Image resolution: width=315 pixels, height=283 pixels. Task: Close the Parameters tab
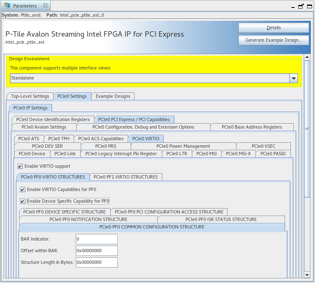point(45,6)
